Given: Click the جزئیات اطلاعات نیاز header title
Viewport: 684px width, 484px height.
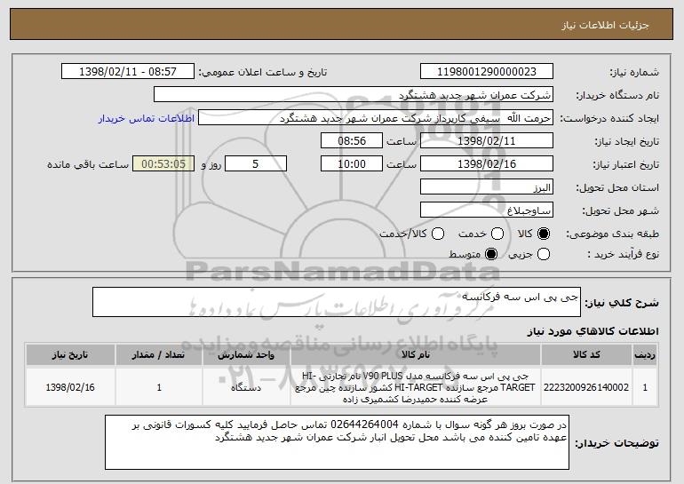Looking at the screenshot, I should (x=605, y=25).
